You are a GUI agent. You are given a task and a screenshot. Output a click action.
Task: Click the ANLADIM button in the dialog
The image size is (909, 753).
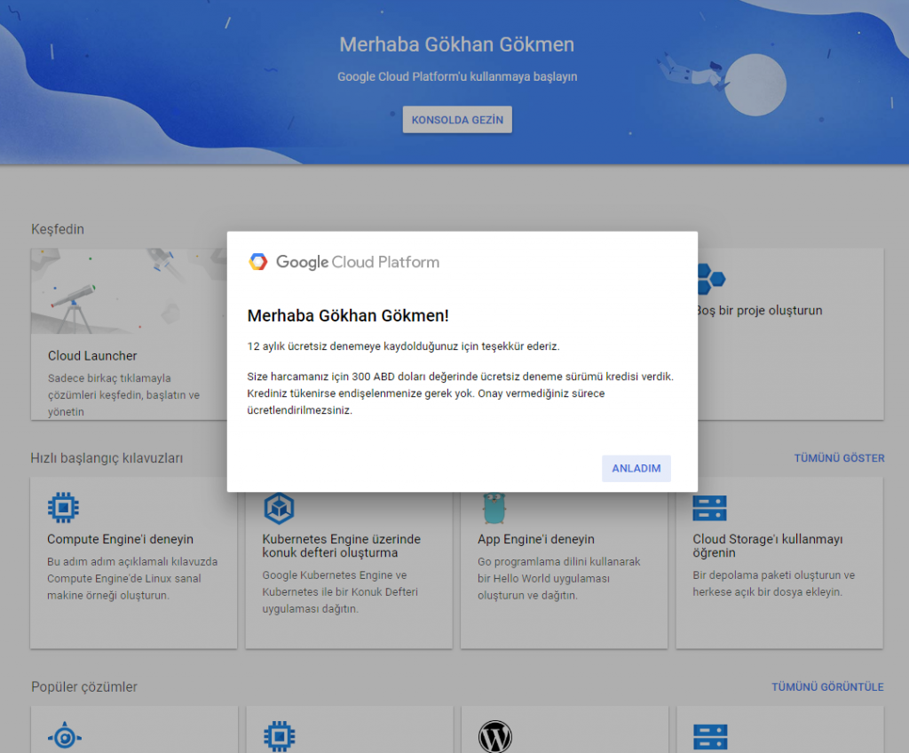[636, 468]
